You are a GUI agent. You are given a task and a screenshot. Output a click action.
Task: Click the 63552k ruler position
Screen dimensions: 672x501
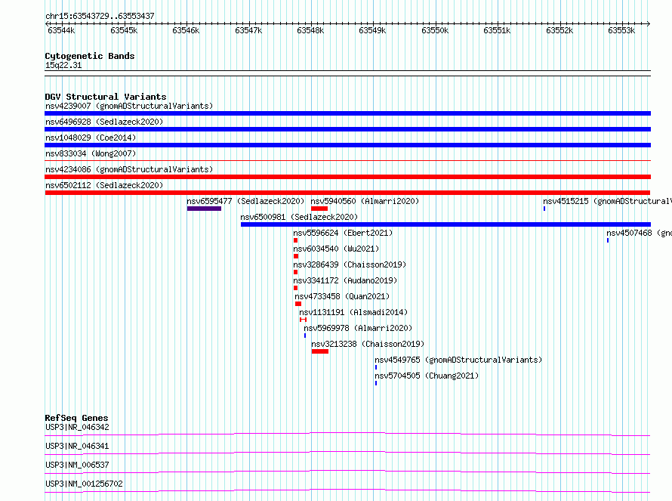559,30
